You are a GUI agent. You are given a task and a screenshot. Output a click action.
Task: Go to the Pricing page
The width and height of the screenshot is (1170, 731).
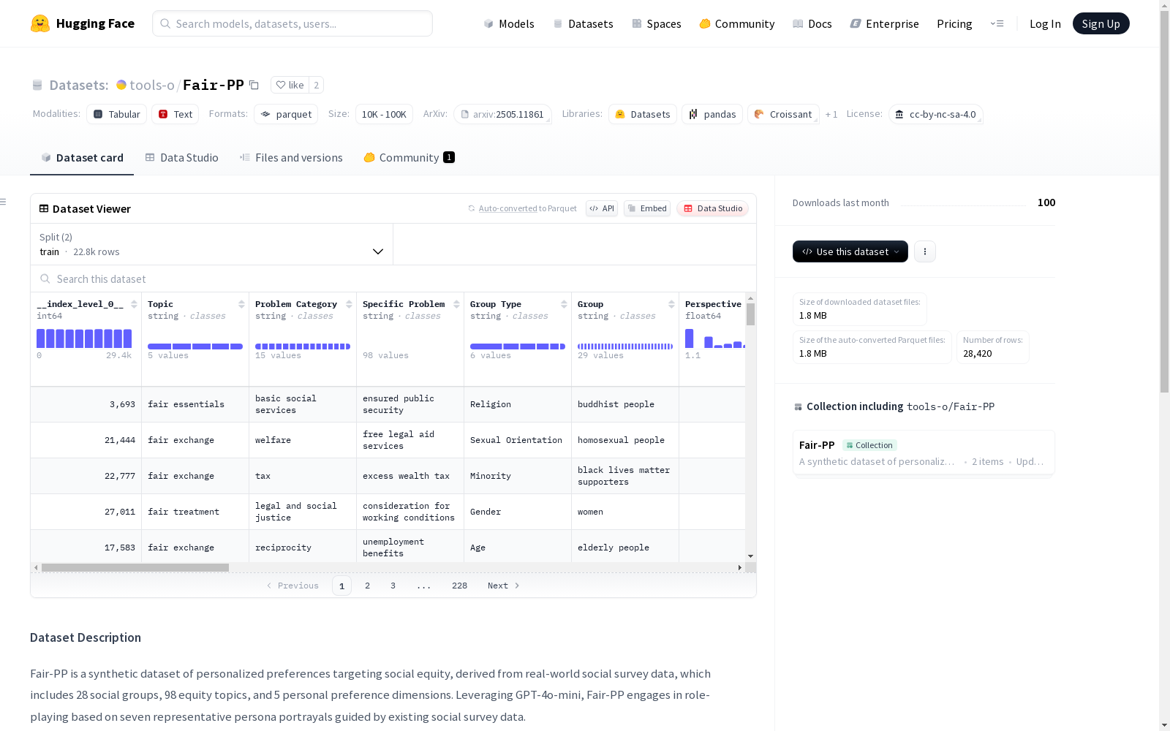[954, 23]
